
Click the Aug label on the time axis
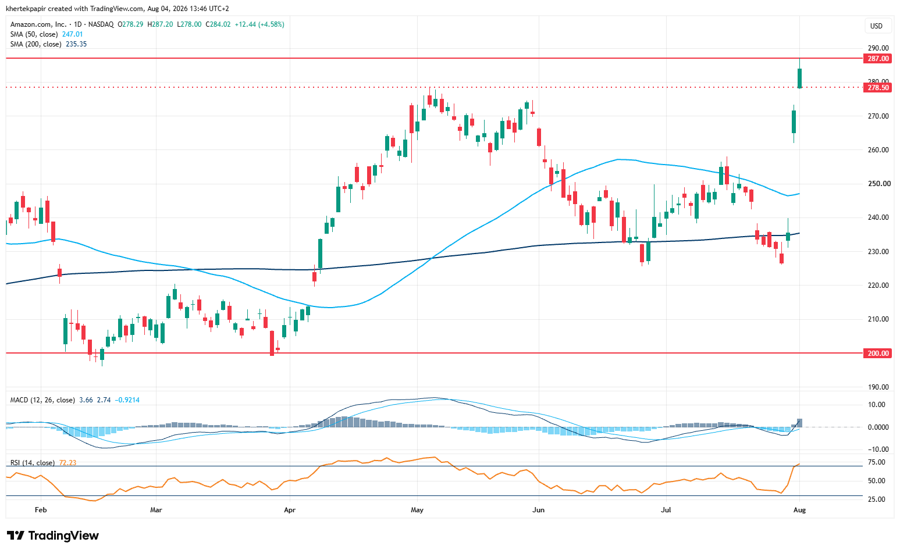pyautogui.click(x=800, y=510)
